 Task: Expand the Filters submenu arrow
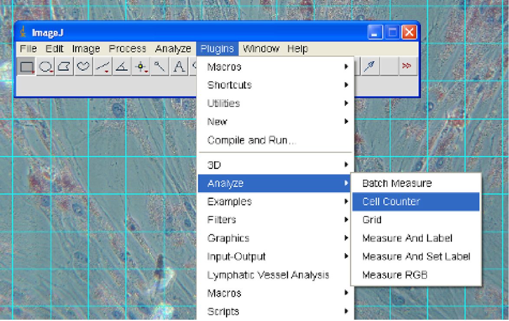click(346, 220)
